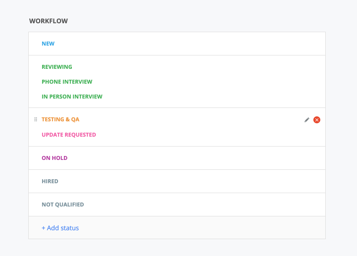Viewport: 357px width, 256px height.
Task: Delete Testing & QA status via red X
Action: 317,120
